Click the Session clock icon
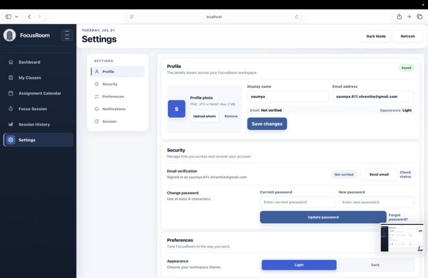The image size is (428, 278). tap(97, 121)
